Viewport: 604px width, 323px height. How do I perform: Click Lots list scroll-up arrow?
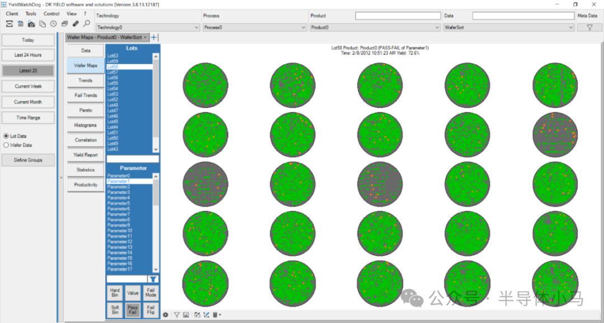coord(155,56)
